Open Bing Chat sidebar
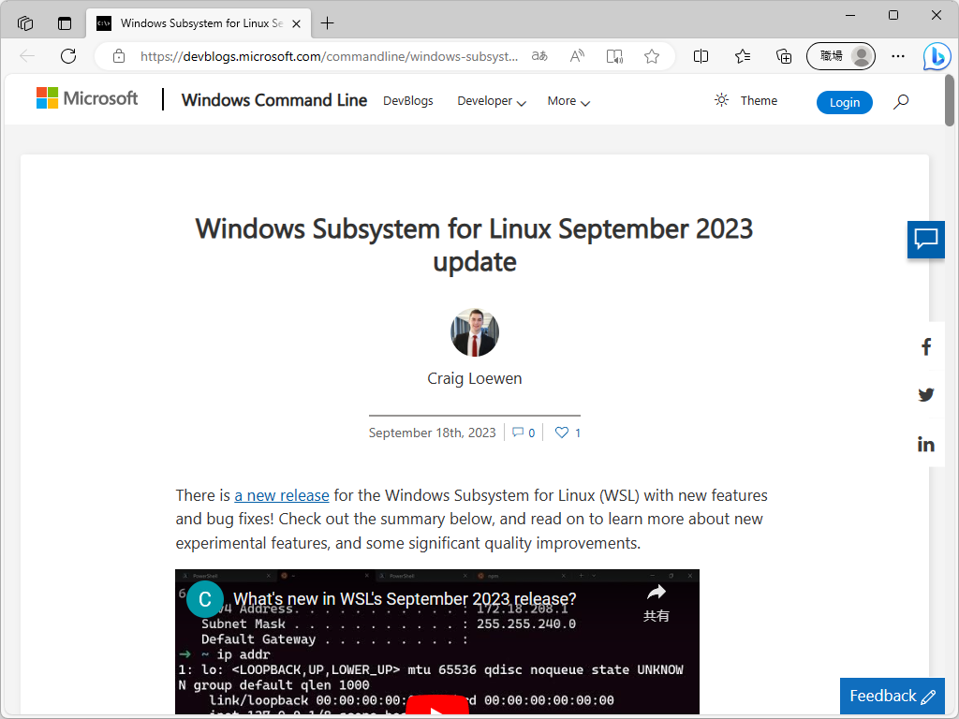The width and height of the screenshot is (959, 719). point(936,57)
